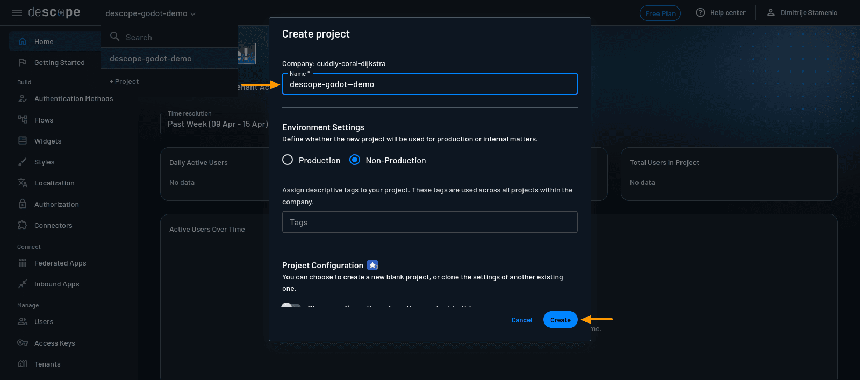Click the Access Keys key icon
Image resolution: width=860 pixels, height=380 pixels.
coord(23,343)
